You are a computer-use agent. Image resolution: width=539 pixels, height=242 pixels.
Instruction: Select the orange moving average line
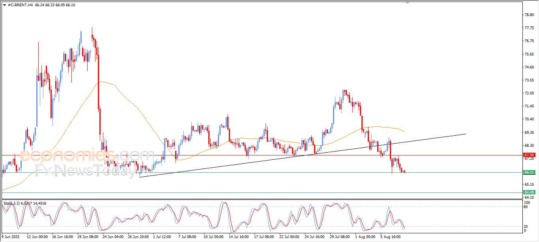coord(203,136)
